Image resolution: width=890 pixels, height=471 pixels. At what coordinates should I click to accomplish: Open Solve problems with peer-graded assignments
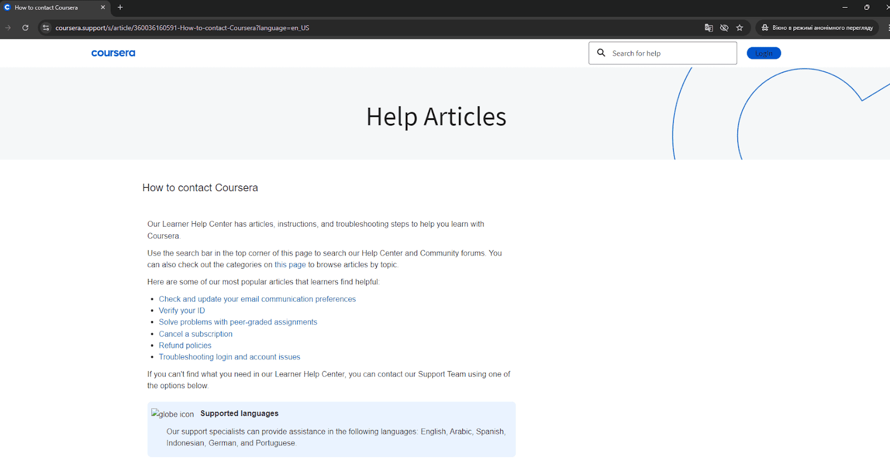238,322
